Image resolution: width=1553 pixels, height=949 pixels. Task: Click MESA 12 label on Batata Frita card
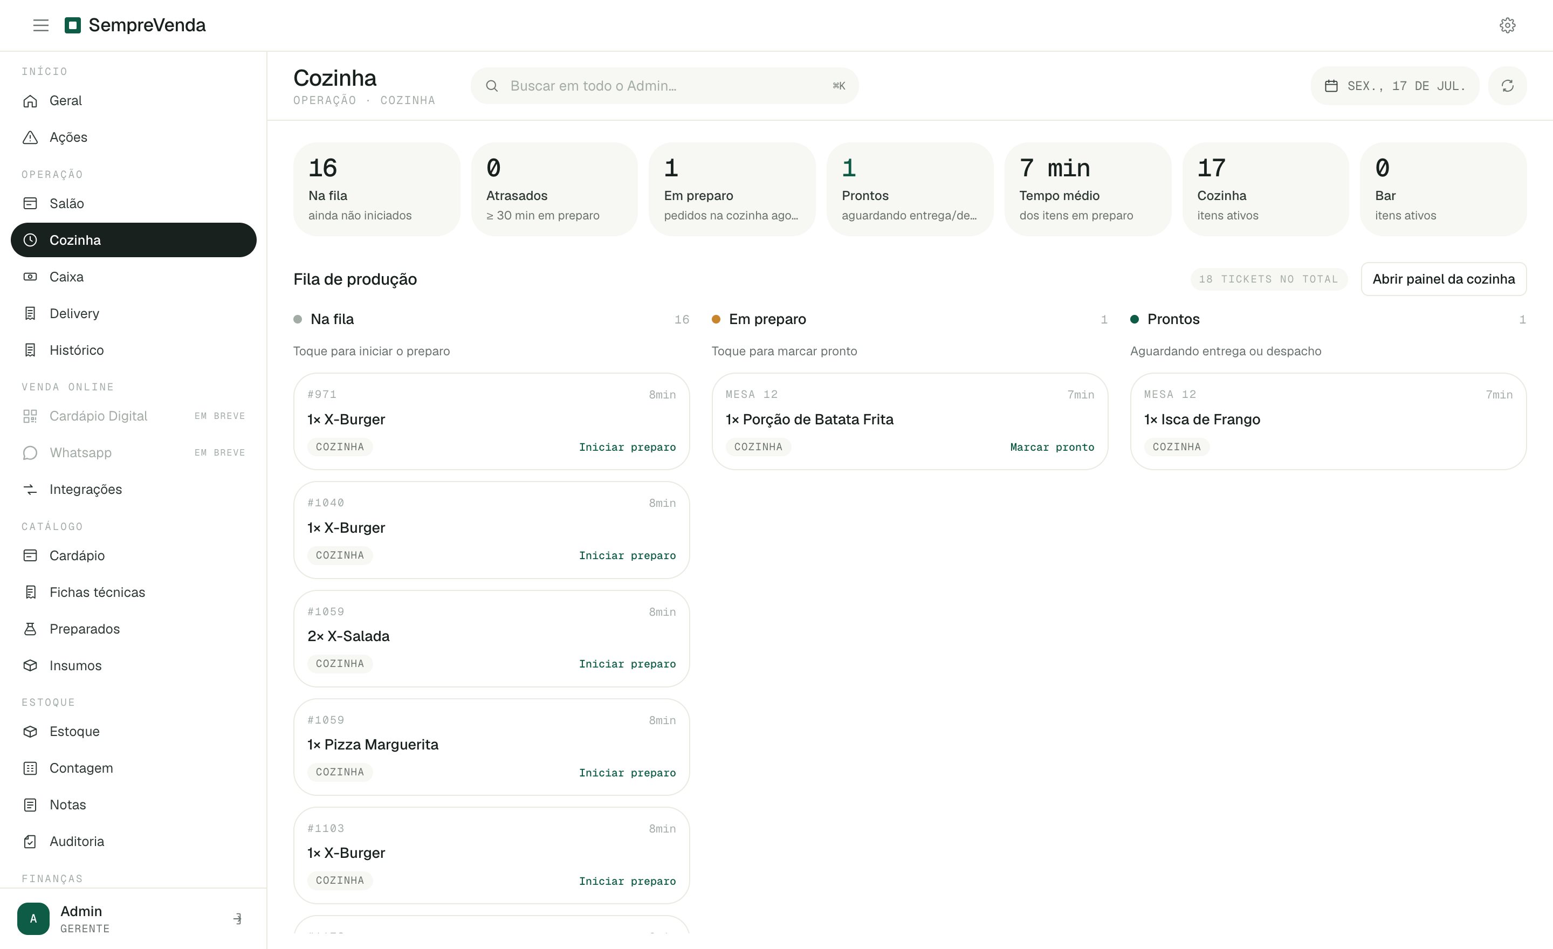point(751,395)
